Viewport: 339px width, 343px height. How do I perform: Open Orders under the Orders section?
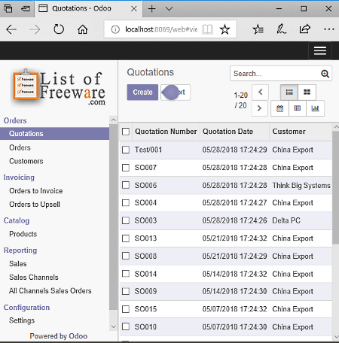coord(20,147)
